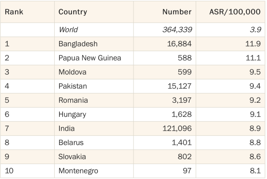Click the Number column header
Viewport: 267px width, 179px height.
pos(177,12)
